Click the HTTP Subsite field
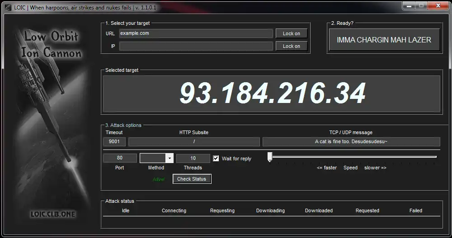Viewport: 452px width, 238px height. point(194,141)
